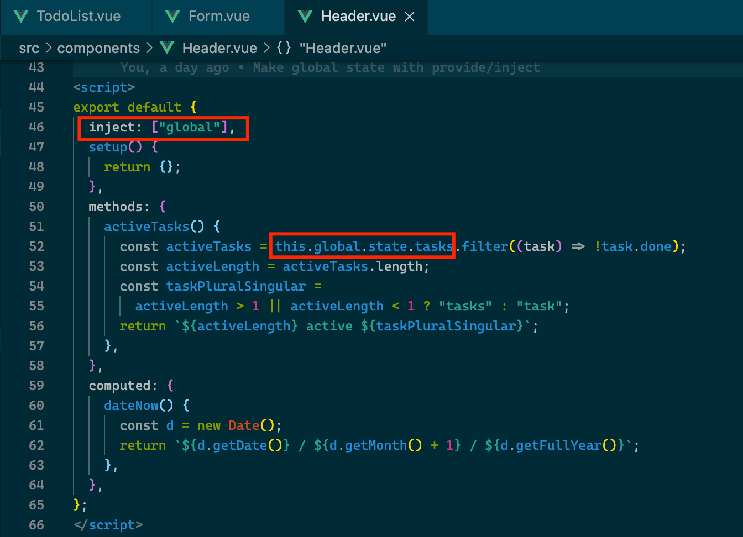Viewport: 743px width, 537px height.
Task: Switch to the TodoList.vue tab
Action: tap(79, 17)
